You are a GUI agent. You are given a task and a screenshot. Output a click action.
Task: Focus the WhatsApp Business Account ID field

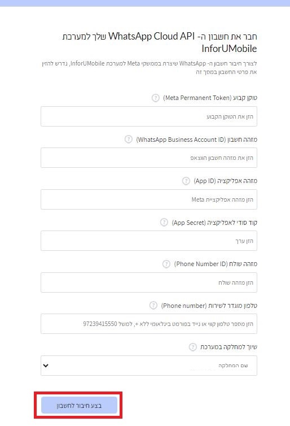coord(149,158)
